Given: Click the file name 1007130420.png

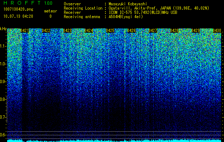Looking at the screenshot, I should click(19, 9).
